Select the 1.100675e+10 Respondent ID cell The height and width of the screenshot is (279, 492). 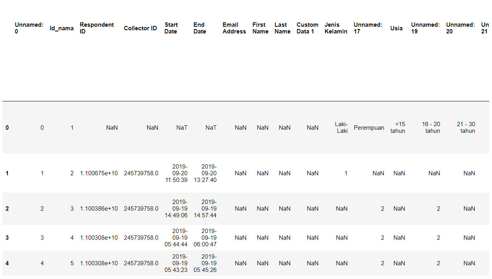(99, 173)
